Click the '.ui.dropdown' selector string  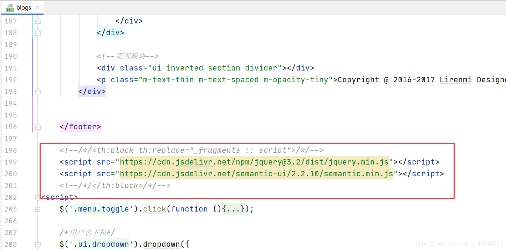[101, 244]
